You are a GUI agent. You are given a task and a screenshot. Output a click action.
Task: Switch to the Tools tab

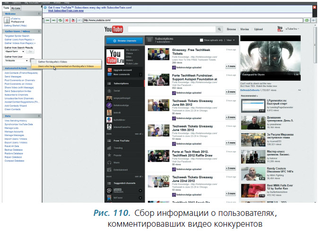(x=6, y=8)
